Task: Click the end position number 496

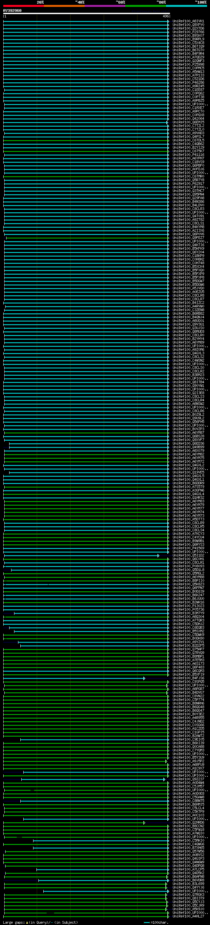Action: [x=165, y=16]
